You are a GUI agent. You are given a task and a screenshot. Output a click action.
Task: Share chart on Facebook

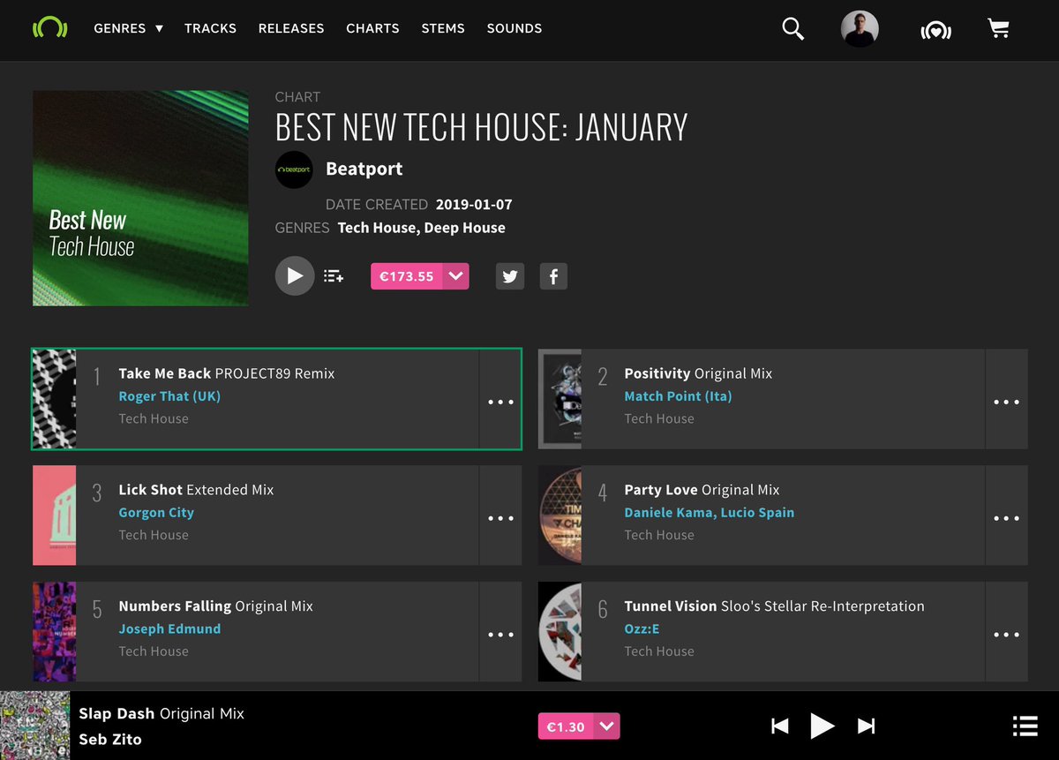553,276
